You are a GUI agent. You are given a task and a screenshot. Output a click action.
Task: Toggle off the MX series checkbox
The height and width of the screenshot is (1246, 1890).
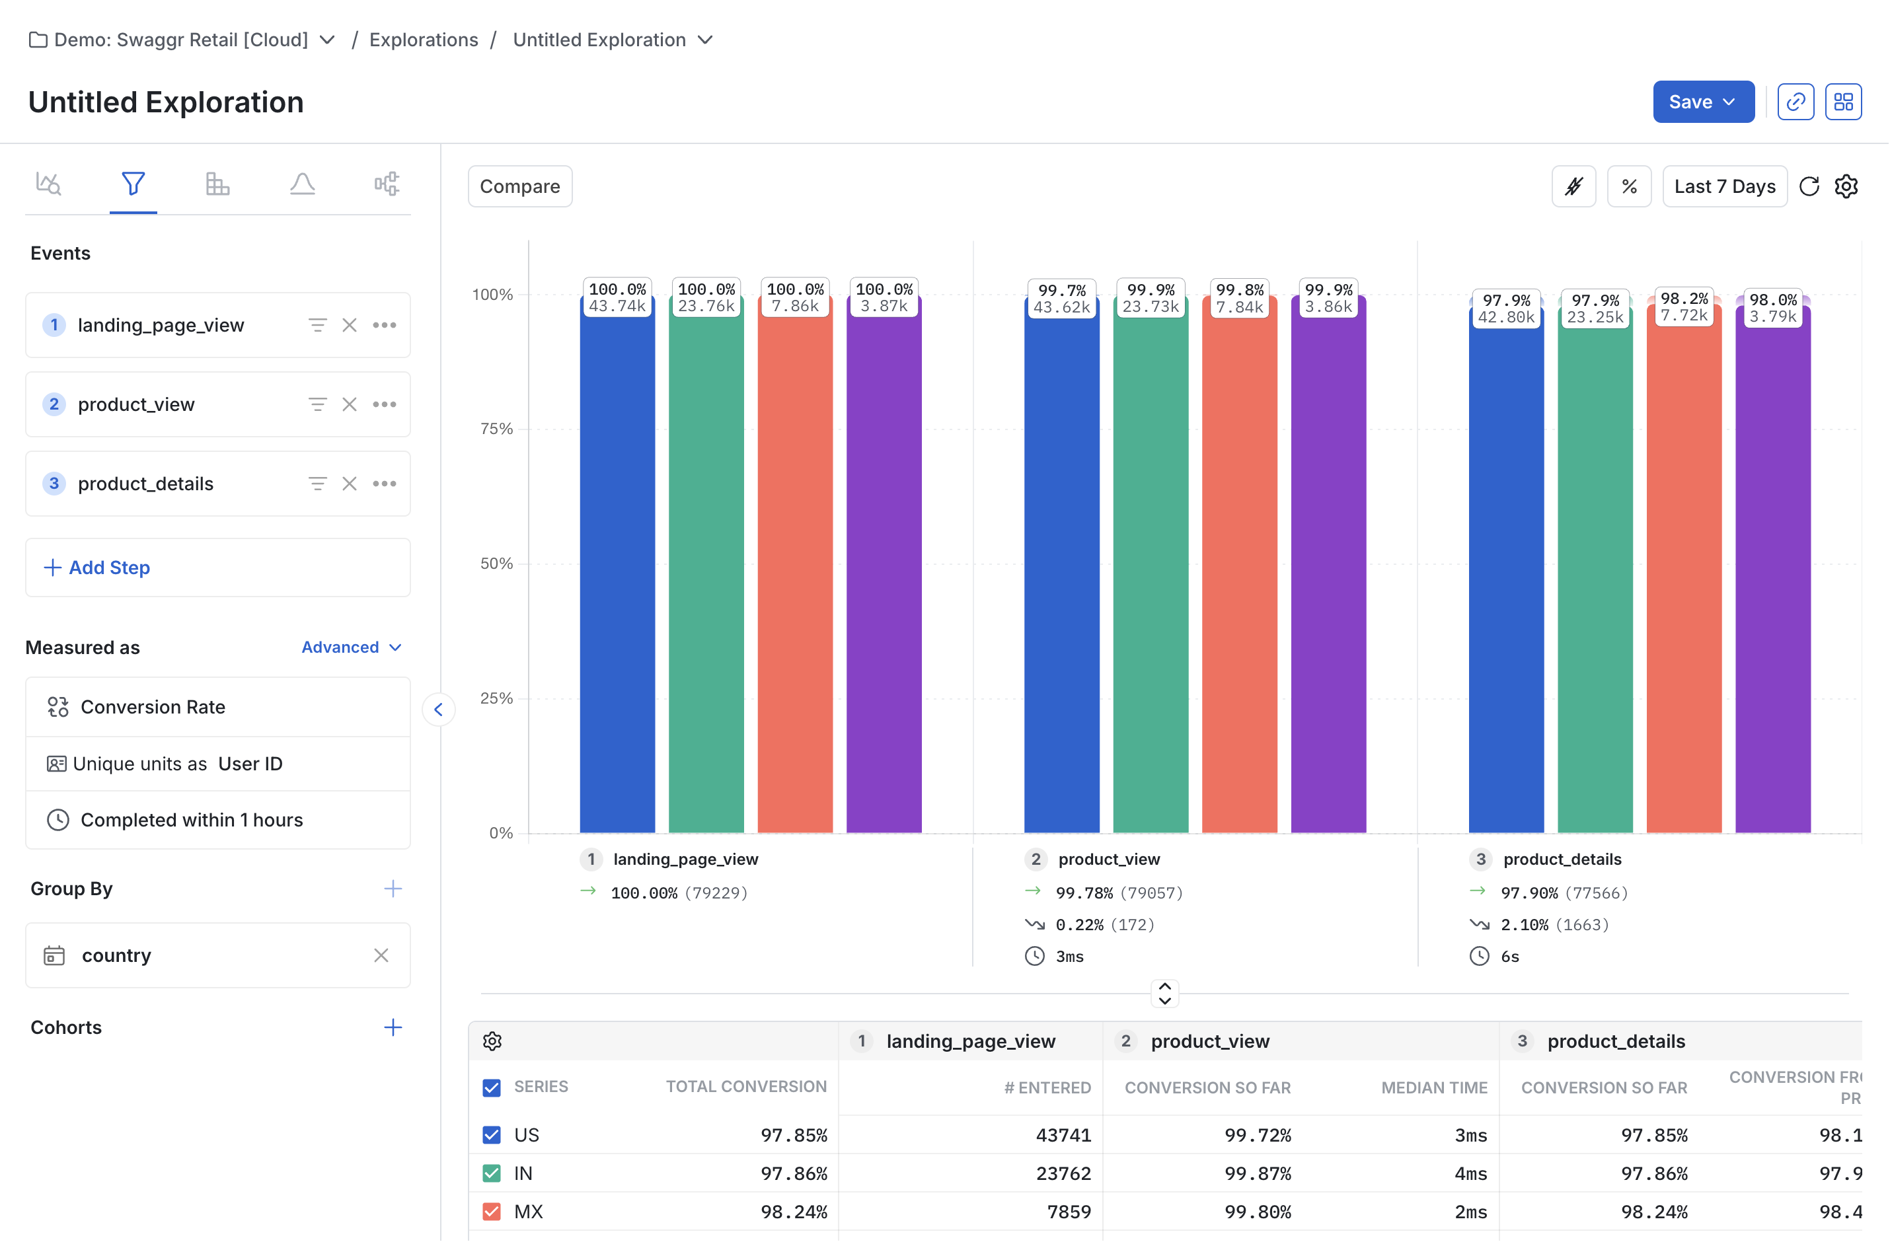pos(492,1211)
